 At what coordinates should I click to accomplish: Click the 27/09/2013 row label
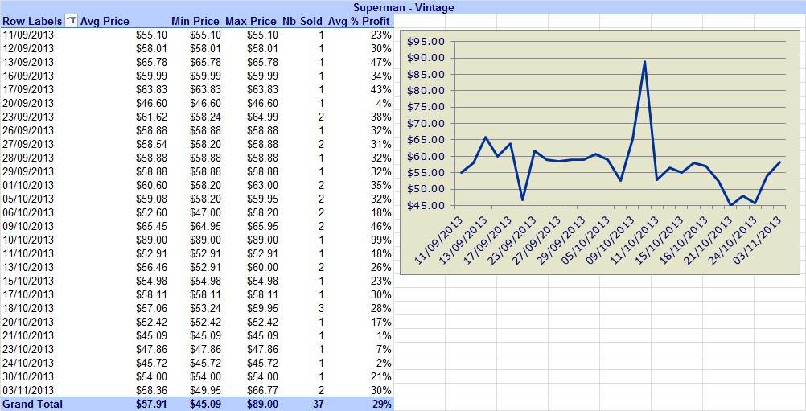coord(28,144)
